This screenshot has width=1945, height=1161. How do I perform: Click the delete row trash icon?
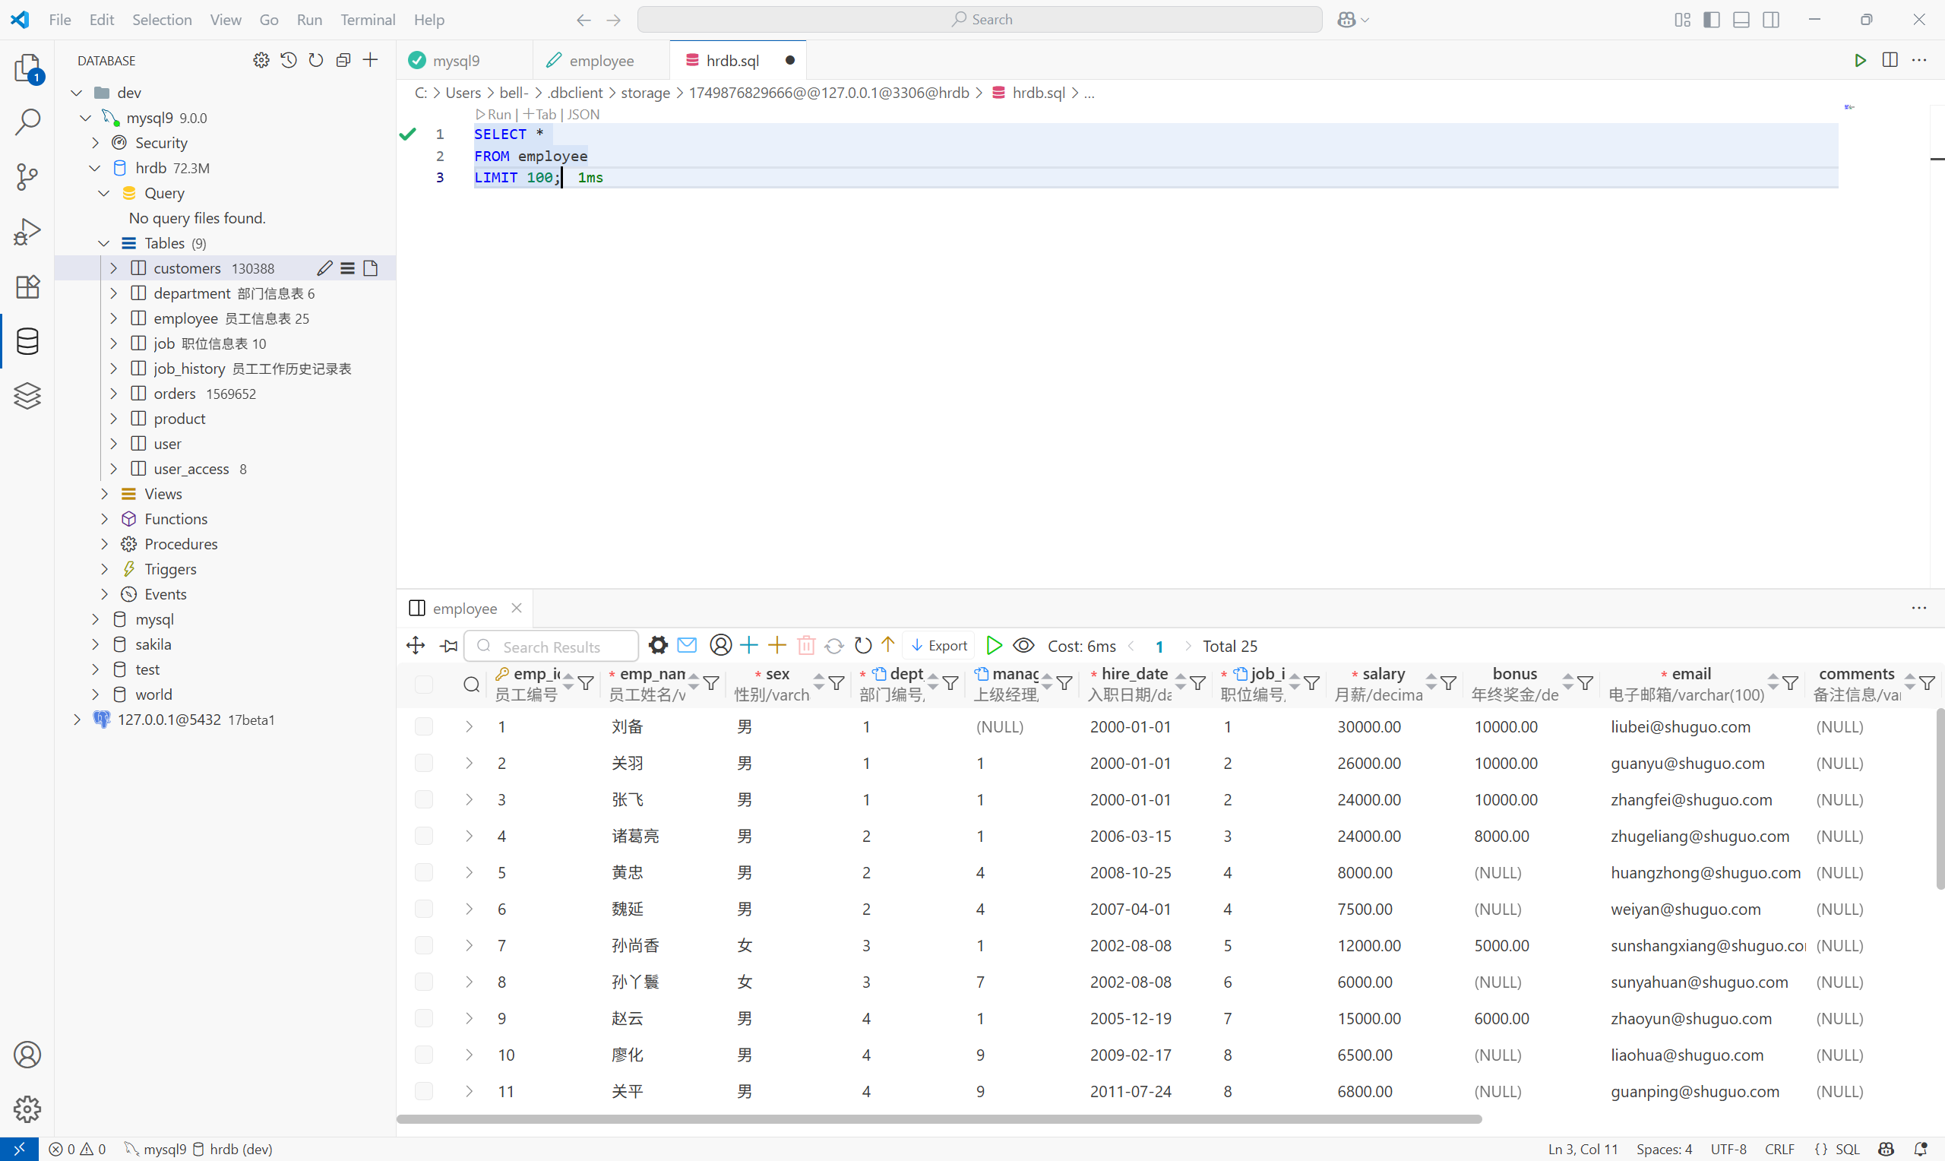[805, 645]
